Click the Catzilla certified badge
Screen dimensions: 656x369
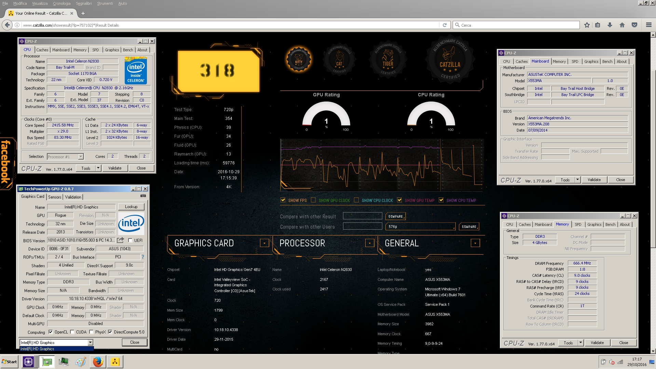[x=450, y=60]
